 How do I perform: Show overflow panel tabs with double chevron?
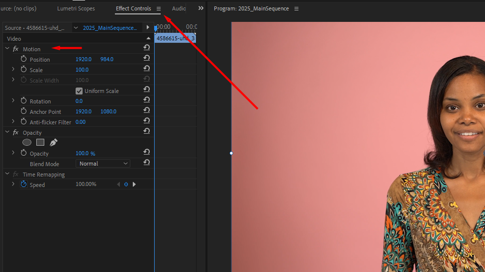[201, 8]
